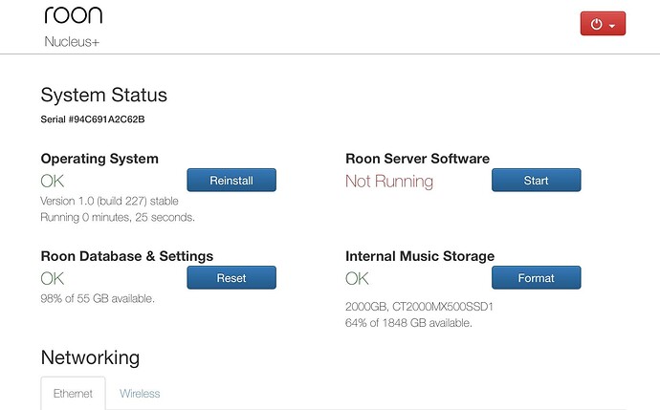This screenshot has height=410, width=660.
Task: Click '2000GB, CT2000MX500SSD1' drive text
Action: pyautogui.click(x=419, y=307)
